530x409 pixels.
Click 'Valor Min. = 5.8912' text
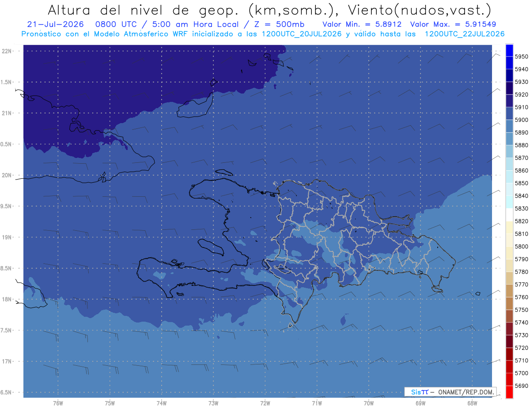click(x=362, y=24)
